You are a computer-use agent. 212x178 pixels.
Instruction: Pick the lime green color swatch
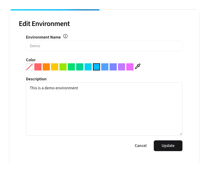[x=63, y=67]
